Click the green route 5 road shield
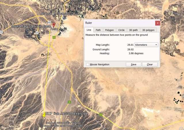 (69, 102)
